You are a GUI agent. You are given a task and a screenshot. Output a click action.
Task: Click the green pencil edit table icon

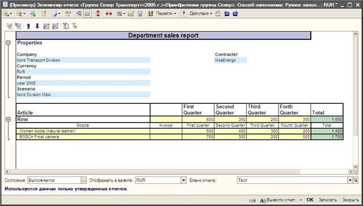pos(33,14)
